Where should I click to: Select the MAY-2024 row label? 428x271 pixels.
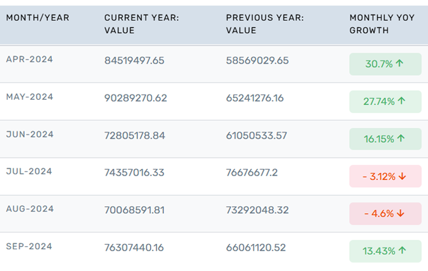pyautogui.click(x=30, y=97)
